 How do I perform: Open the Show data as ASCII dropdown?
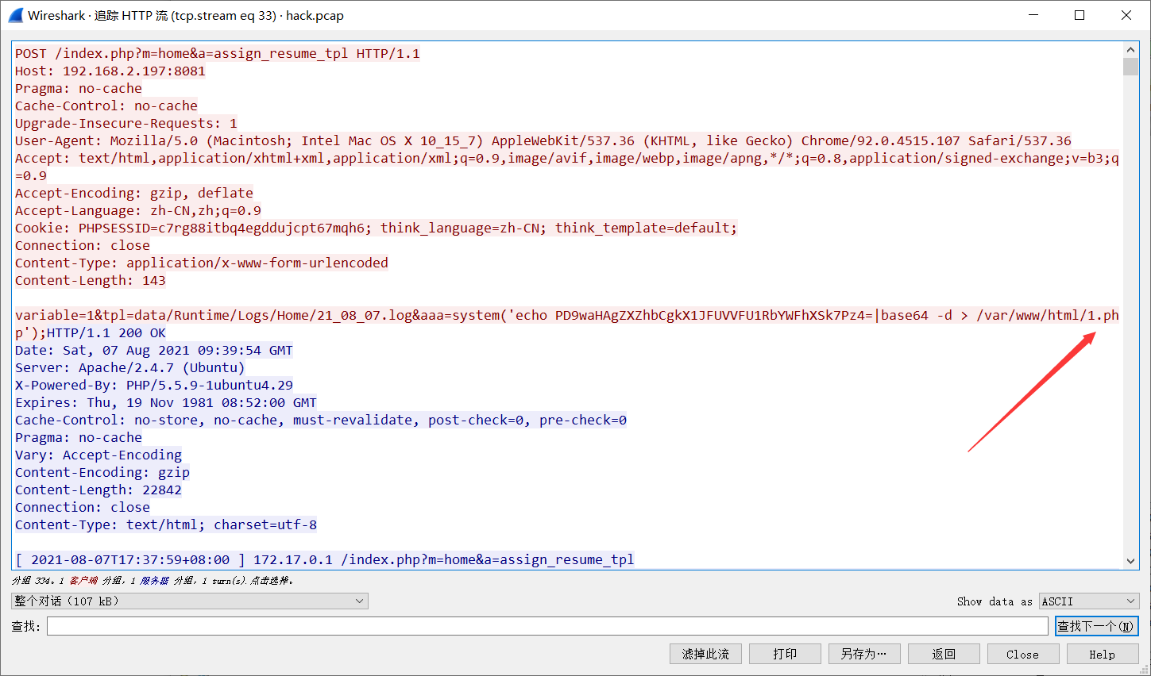click(x=1089, y=601)
